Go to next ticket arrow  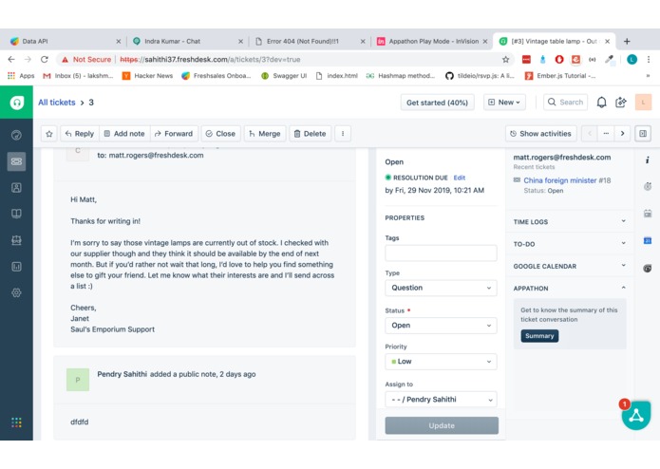622,134
